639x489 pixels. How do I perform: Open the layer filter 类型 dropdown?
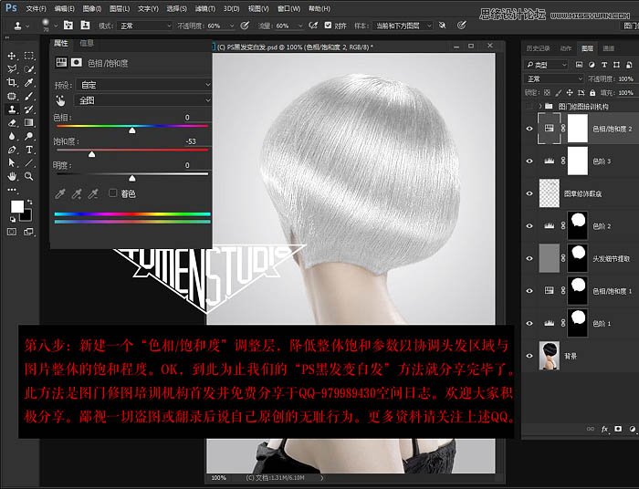547,65
